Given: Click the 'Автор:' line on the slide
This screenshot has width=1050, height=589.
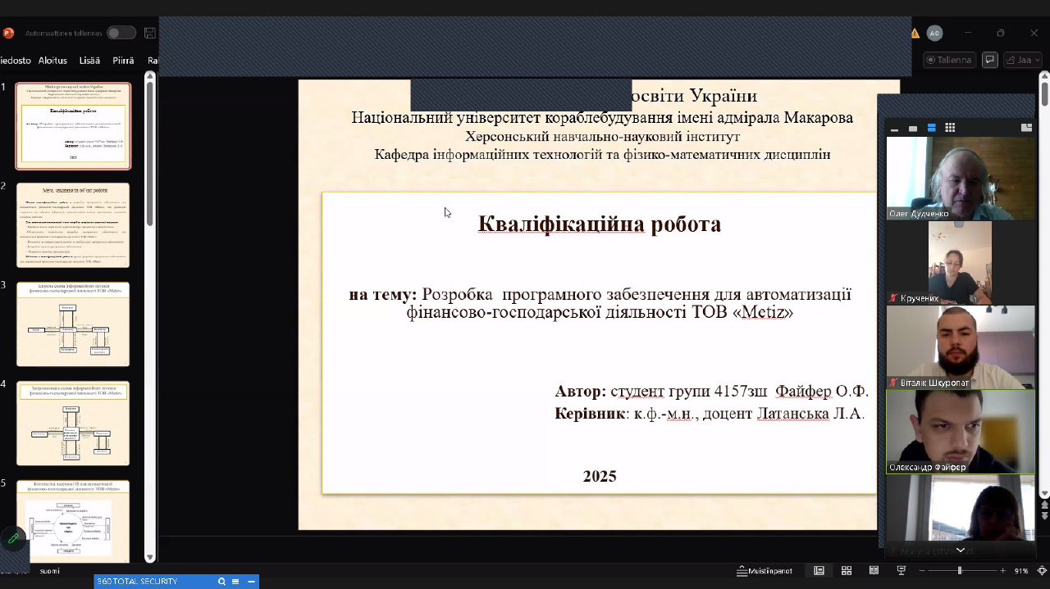Looking at the screenshot, I should coord(711,392).
